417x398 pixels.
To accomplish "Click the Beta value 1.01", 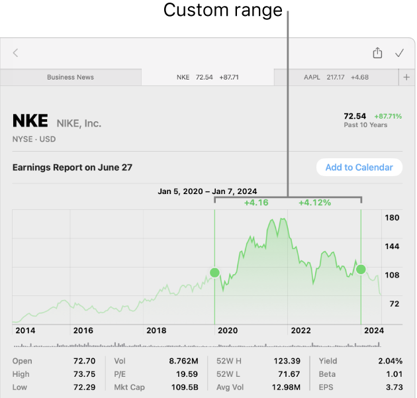I will coord(394,374).
